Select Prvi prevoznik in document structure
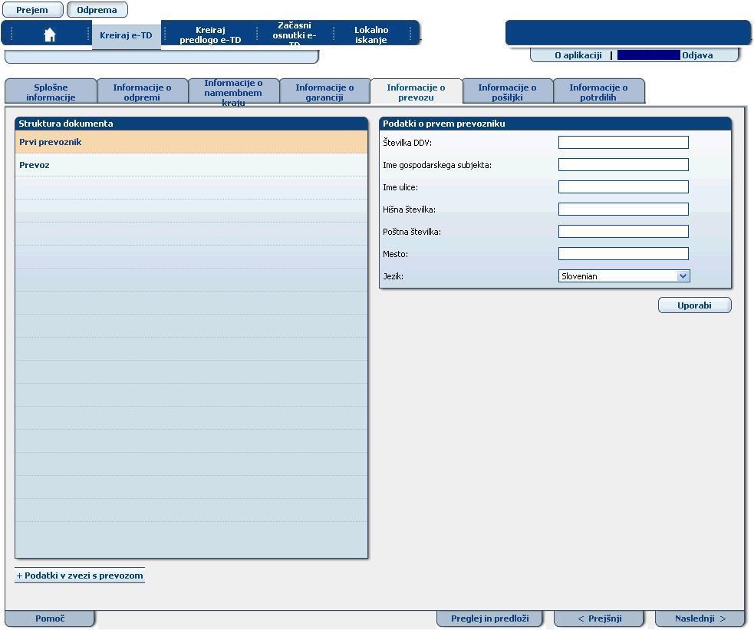 [51, 142]
